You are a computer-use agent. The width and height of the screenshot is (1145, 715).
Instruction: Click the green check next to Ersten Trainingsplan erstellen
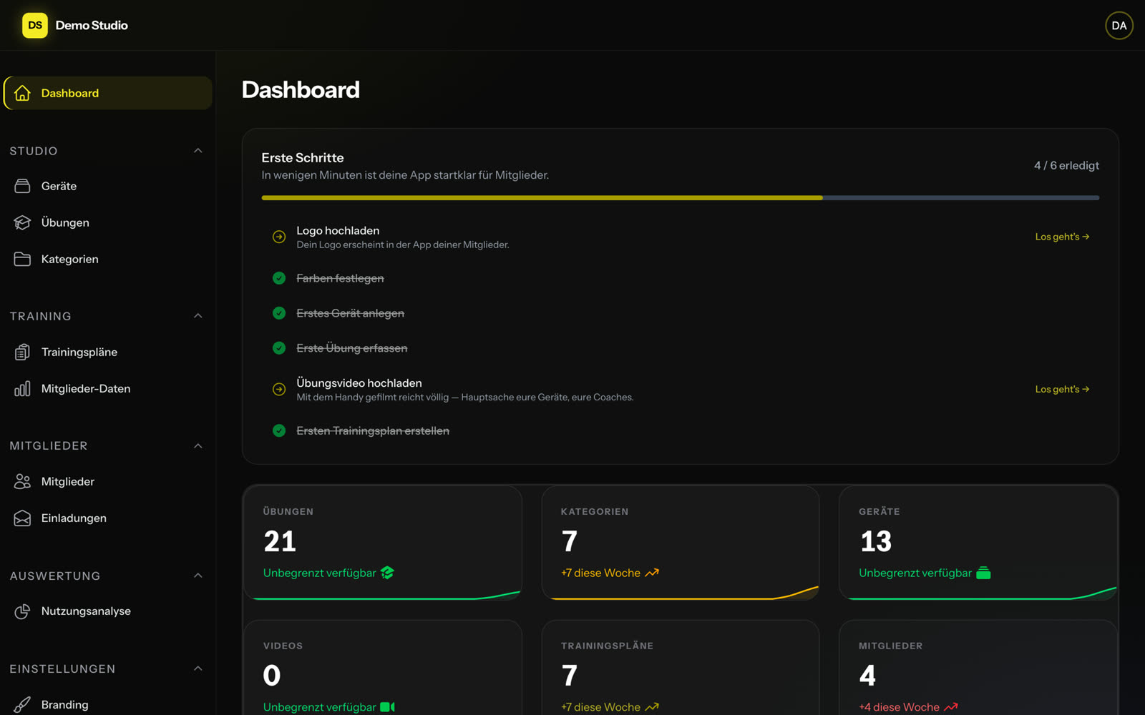tap(279, 430)
